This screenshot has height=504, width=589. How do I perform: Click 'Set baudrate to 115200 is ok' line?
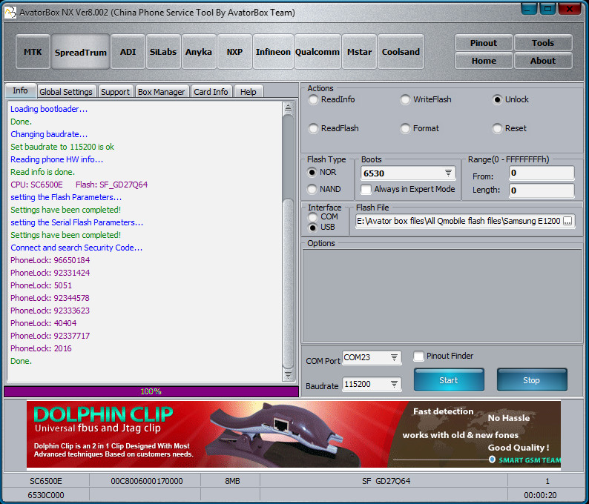[62, 147]
